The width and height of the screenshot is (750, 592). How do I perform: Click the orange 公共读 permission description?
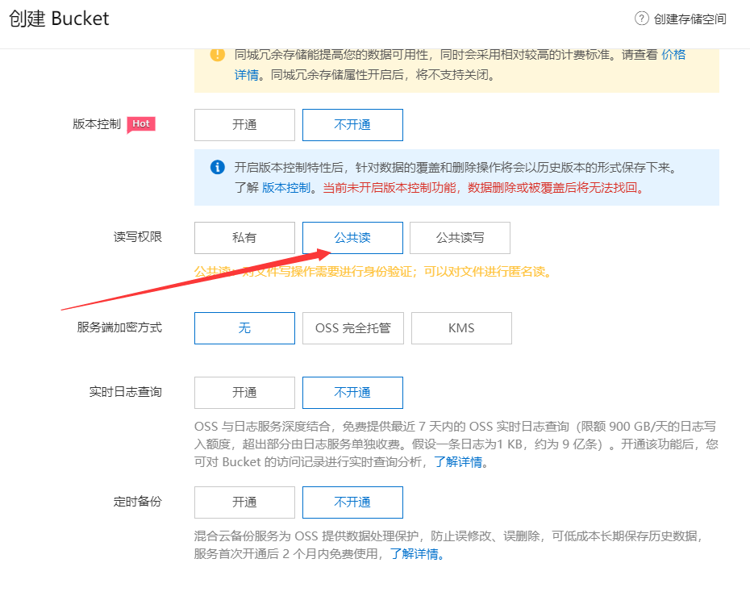coord(373,272)
